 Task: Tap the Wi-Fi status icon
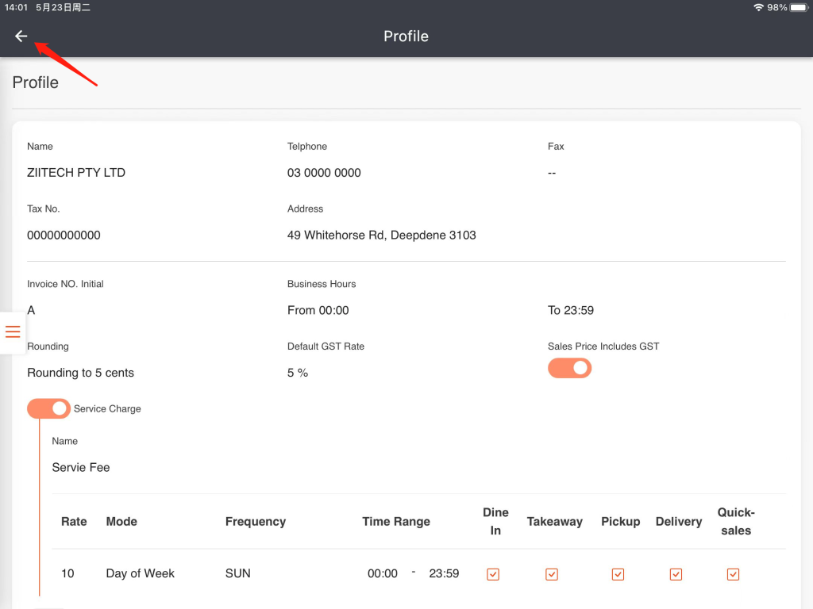click(759, 7)
